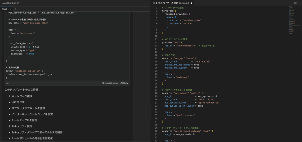The image size is (302, 142).
Task: Click the '# パブリックサブネットの作成' comment line
Action: point(177,90)
